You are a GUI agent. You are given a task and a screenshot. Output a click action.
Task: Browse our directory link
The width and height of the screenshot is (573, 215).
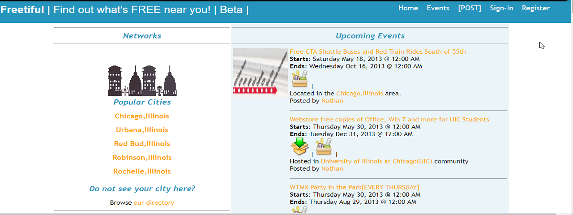[154, 202]
